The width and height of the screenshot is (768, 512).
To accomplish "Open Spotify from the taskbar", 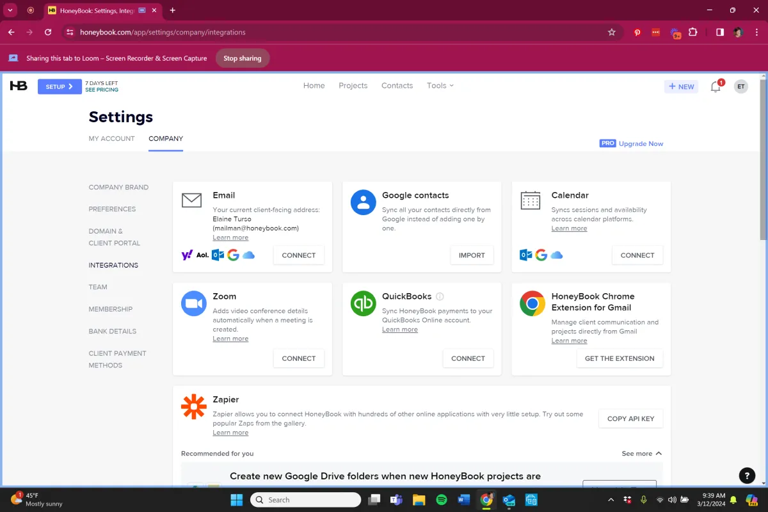I will click(442, 500).
